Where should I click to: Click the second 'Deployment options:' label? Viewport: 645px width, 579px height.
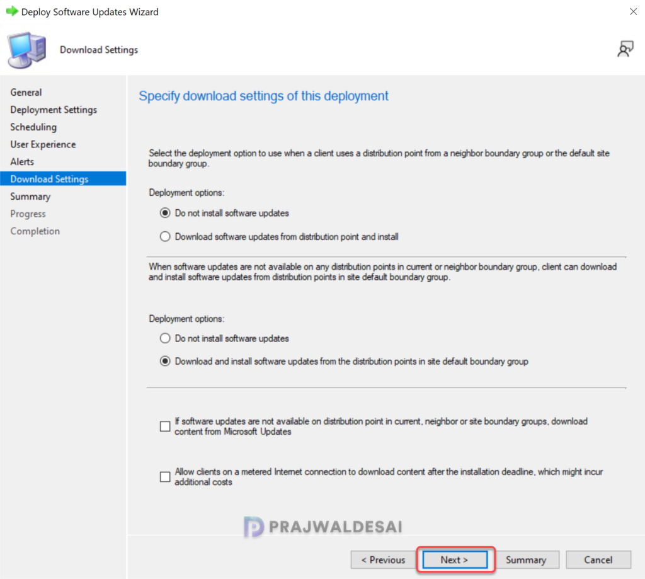[186, 319]
